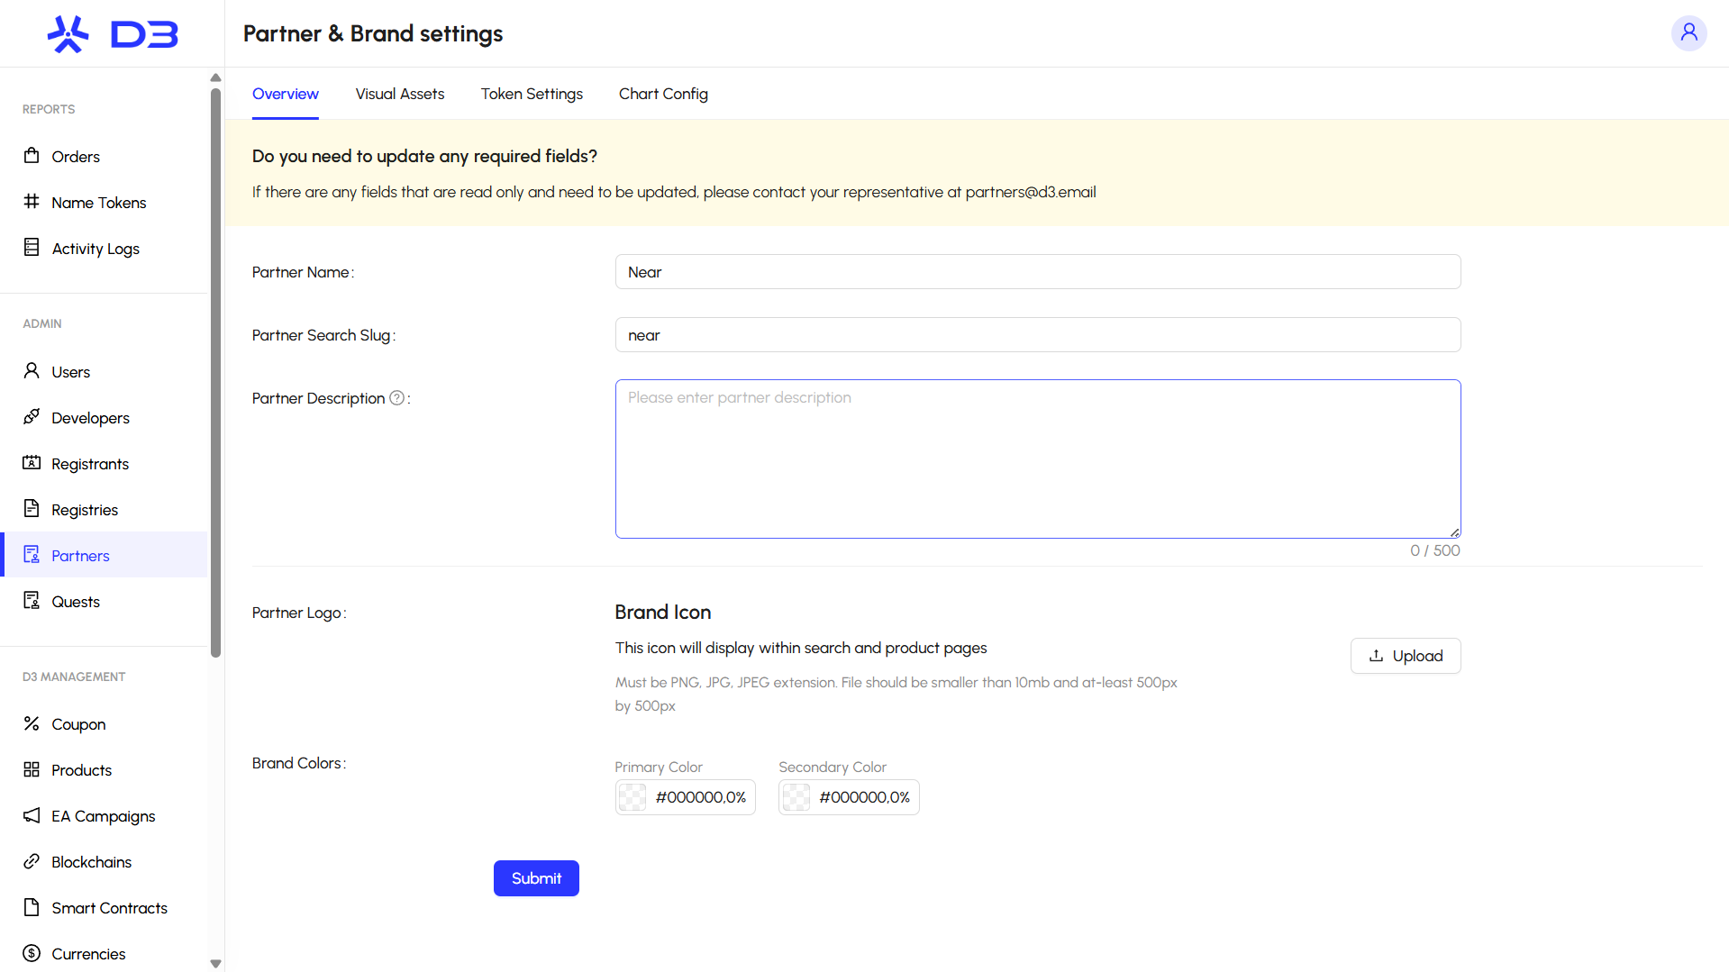Open Orders in the sidebar
This screenshot has width=1729, height=972.
tap(104, 157)
